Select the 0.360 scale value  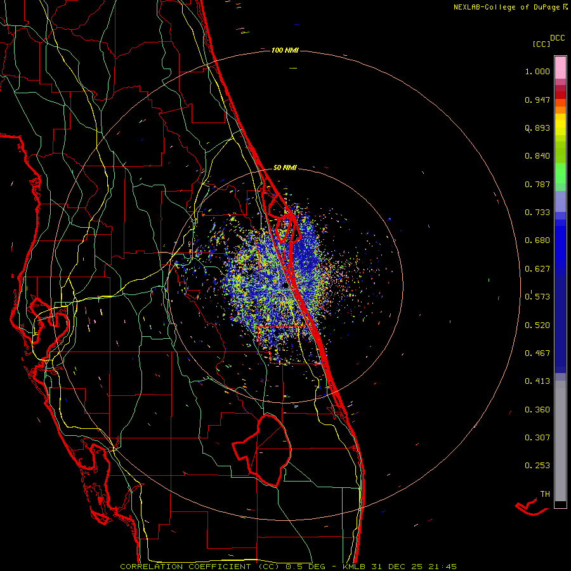coord(537,410)
